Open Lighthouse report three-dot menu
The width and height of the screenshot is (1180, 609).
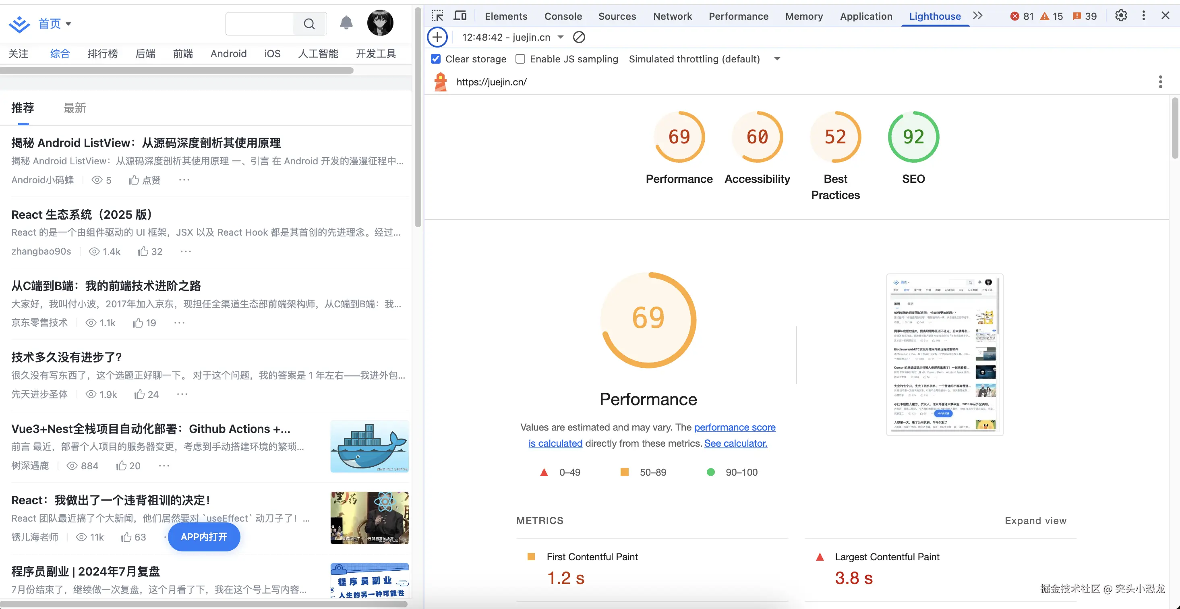click(x=1160, y=82)
